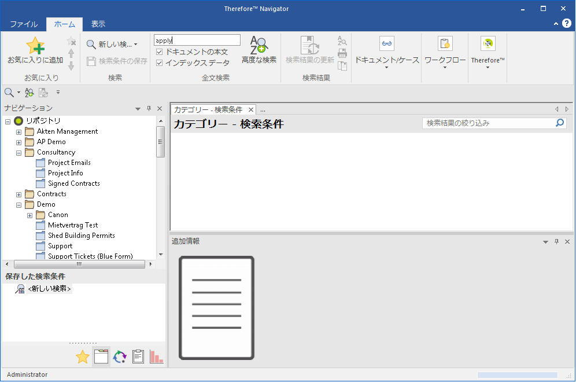Image resolution: width=576 pixels, height=382 pixels.
Task: Click the magnifier icon in quick access toolbar
Action: 9,93
